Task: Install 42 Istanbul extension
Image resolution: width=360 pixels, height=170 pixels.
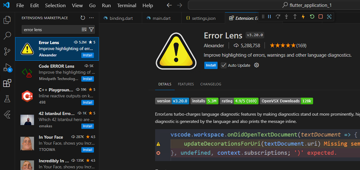Action: coord(87,126)
